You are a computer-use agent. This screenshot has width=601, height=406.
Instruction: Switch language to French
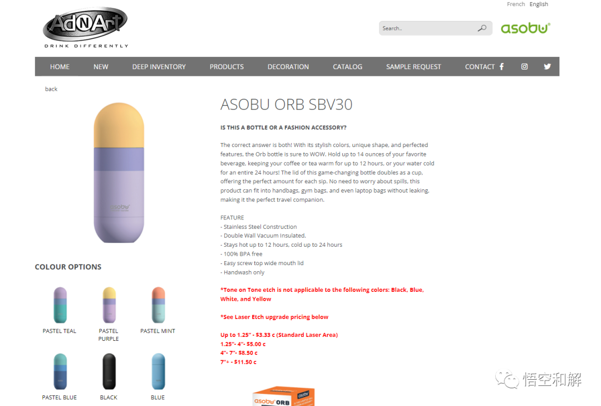pos(515,4)
